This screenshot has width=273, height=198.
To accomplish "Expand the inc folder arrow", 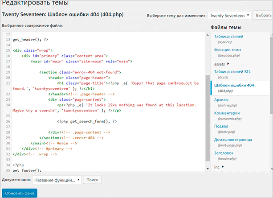I will [223, 167].
